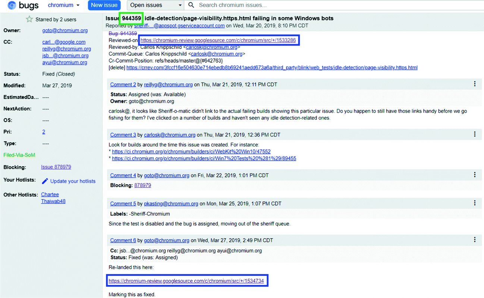Click the Labels: -Sheriff-Chromium text
The image size is (484, 298).
(140, 214)
